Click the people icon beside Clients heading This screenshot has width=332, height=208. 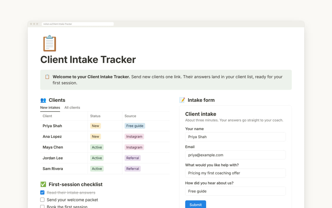pyautogui.click(x=43, y=100)
